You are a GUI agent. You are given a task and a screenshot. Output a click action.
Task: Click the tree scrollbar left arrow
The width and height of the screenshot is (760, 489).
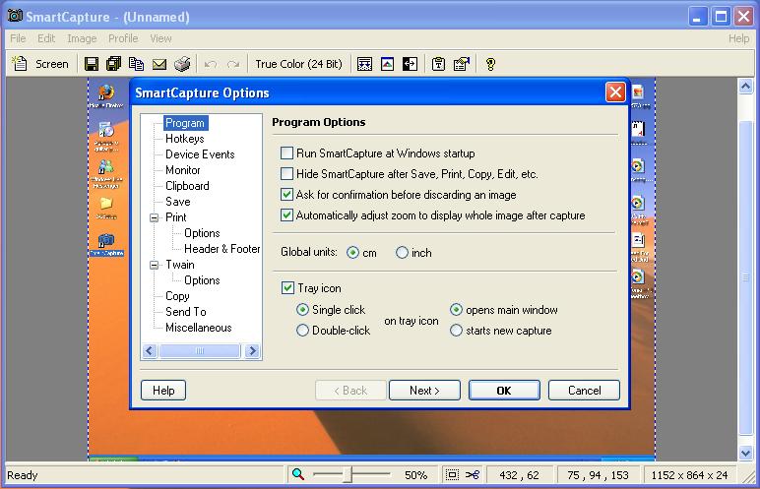150,350
